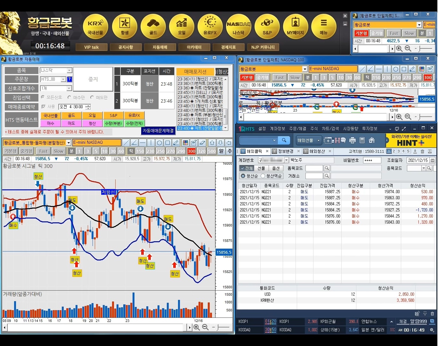This screenshot has height=346, width=438.
Task: Switch to the 해외청산 tab
Action: [x=317, y=151]
